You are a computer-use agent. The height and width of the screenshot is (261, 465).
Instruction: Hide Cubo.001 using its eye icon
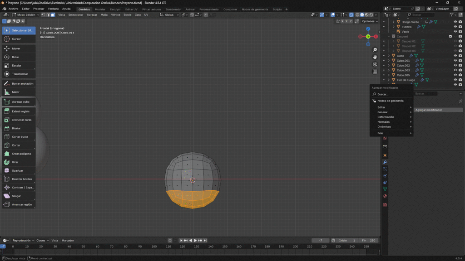point(455,61)
